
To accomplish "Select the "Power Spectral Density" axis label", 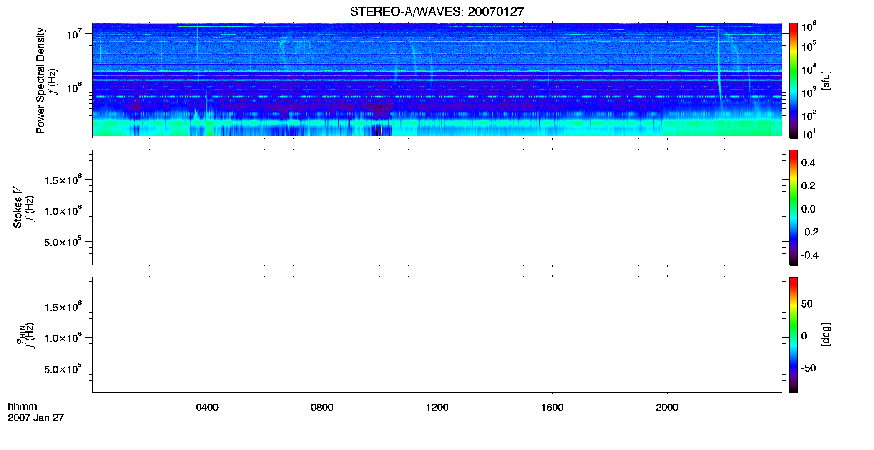I will pos(40,80).
